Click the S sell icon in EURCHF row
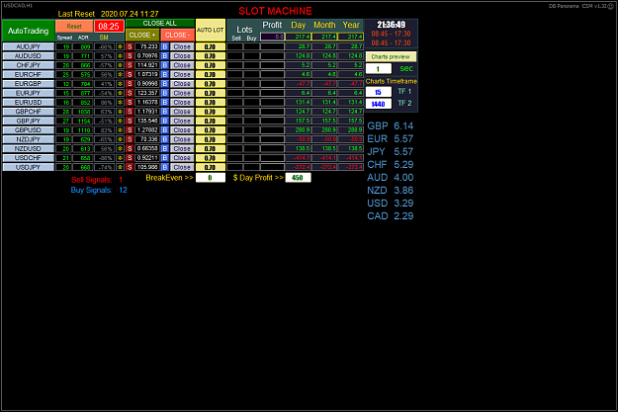The width and height of the screenshot is (618, 412). [130, 74]
